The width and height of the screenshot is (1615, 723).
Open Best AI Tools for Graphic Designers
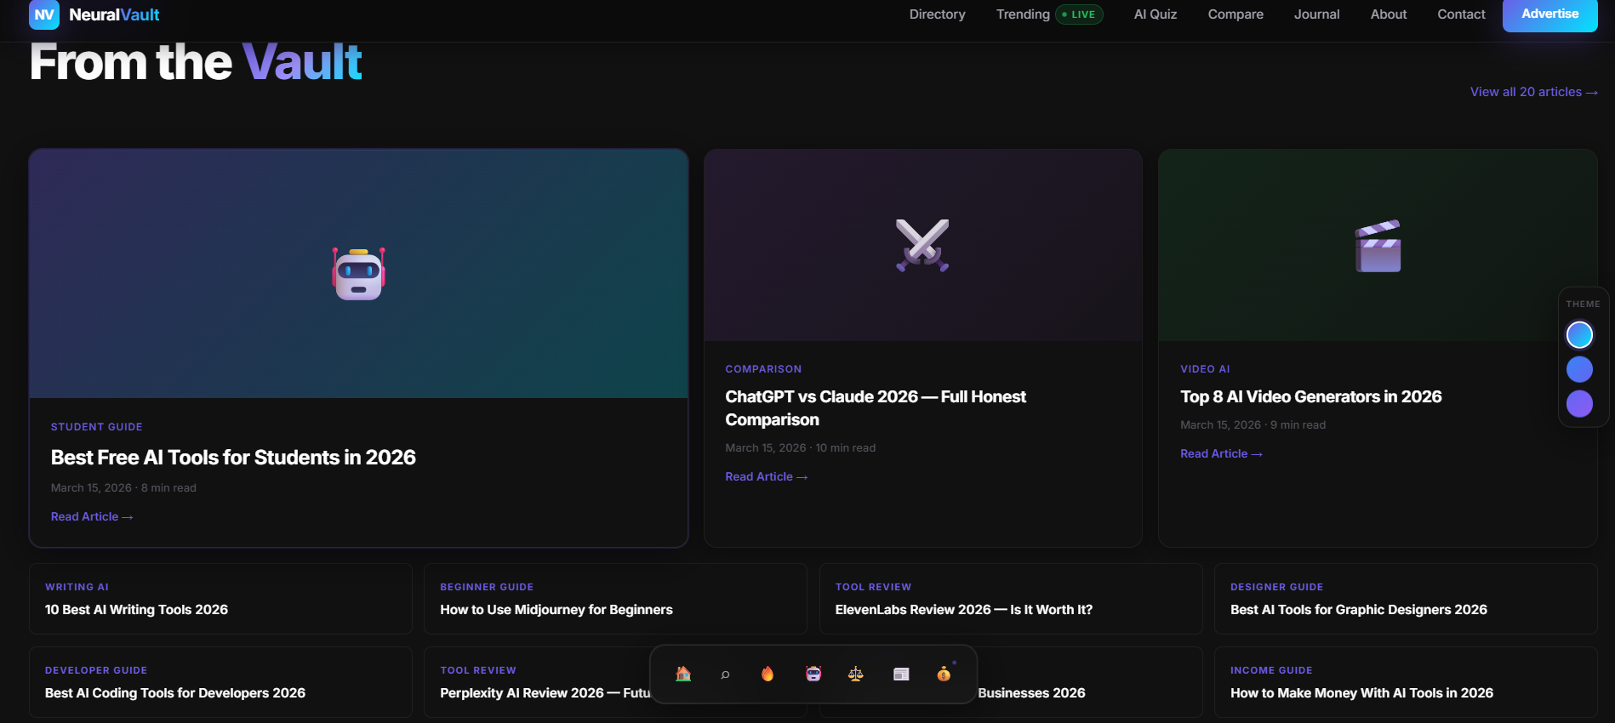(1359, 609)
